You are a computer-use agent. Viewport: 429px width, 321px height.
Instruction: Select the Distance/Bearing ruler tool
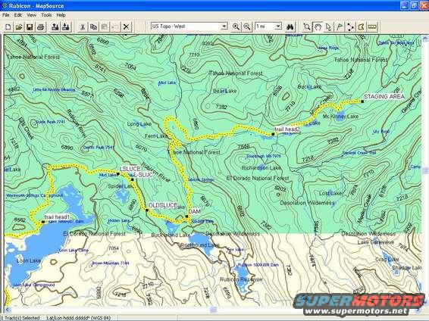point(372,26)
